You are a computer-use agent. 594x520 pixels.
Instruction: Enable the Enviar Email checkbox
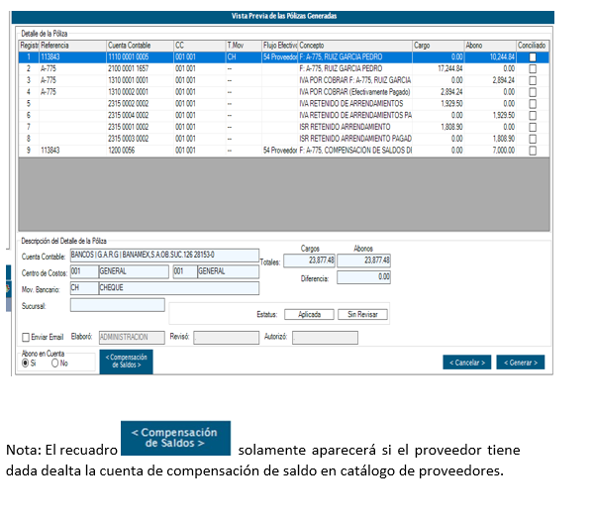26,338
